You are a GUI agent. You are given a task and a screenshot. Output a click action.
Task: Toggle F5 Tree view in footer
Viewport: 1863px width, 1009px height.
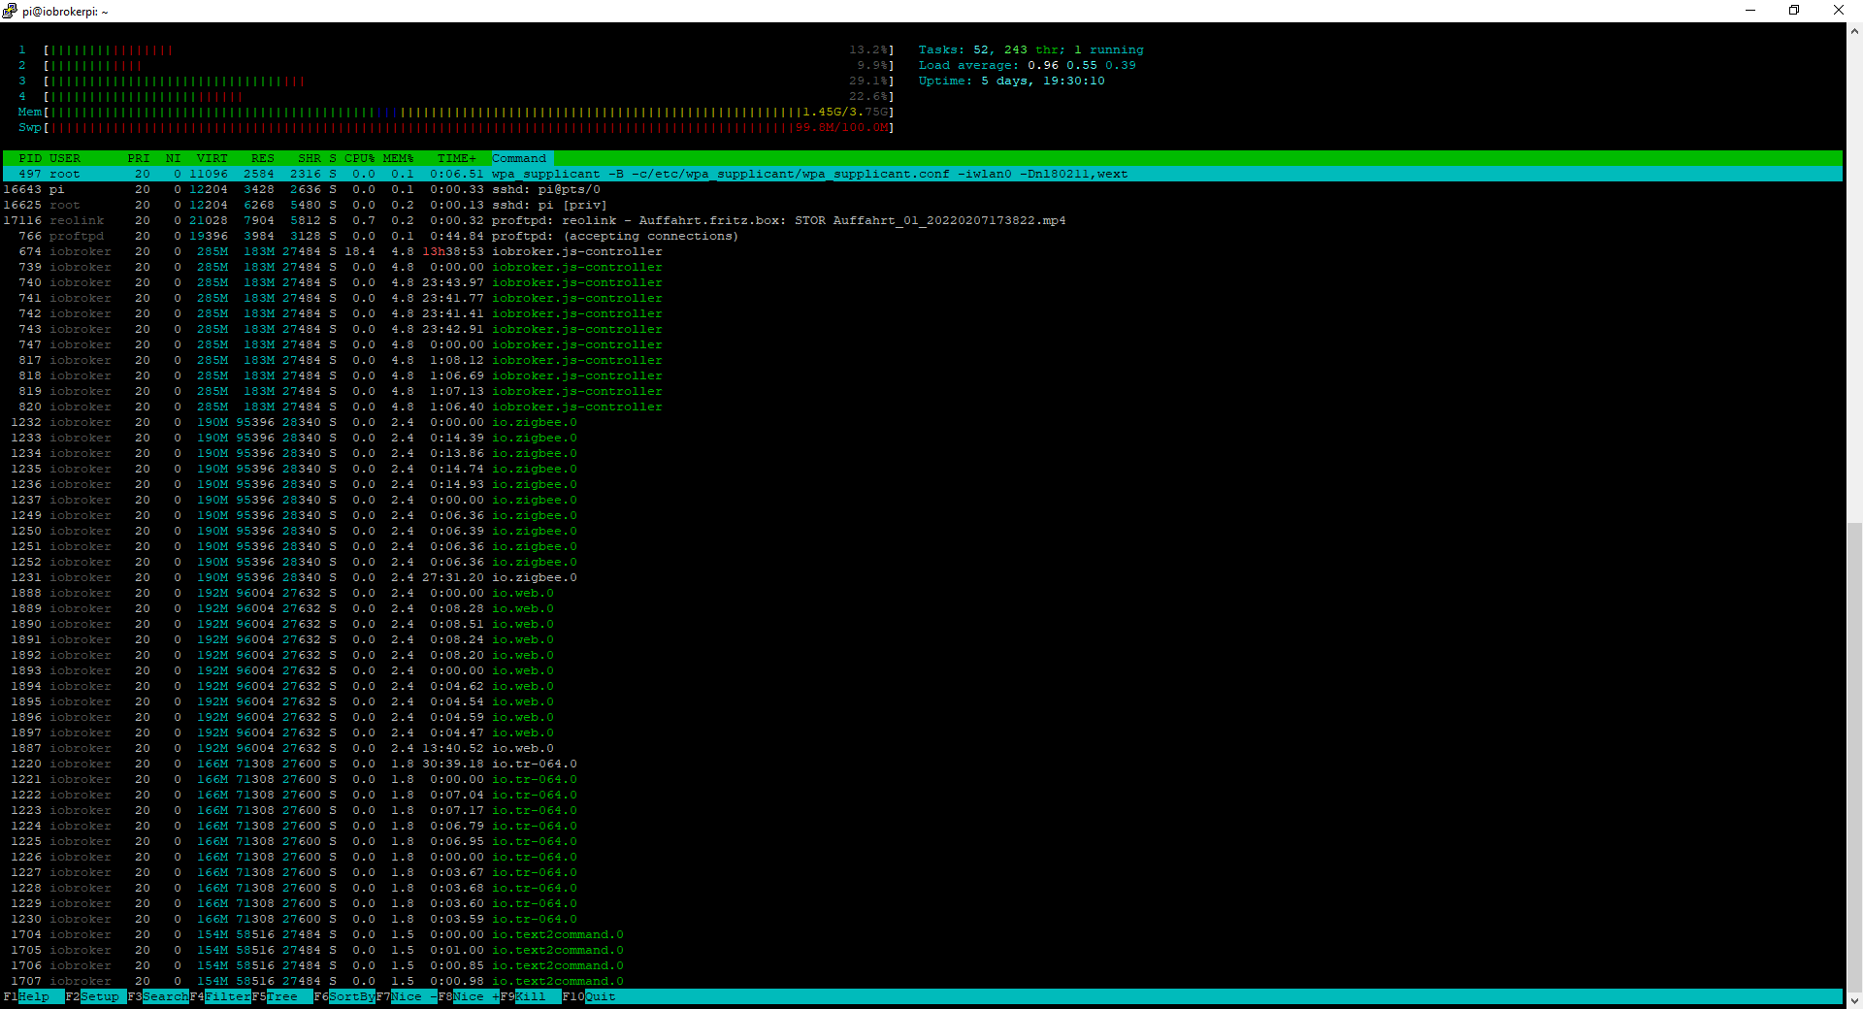click(282, 996)
